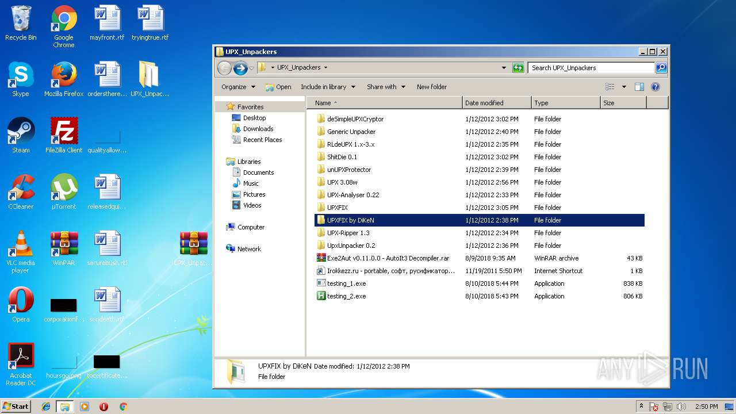Screen dimensions: 736x414
Task: Click the Open toolbar button
Action: coord(278,87)
